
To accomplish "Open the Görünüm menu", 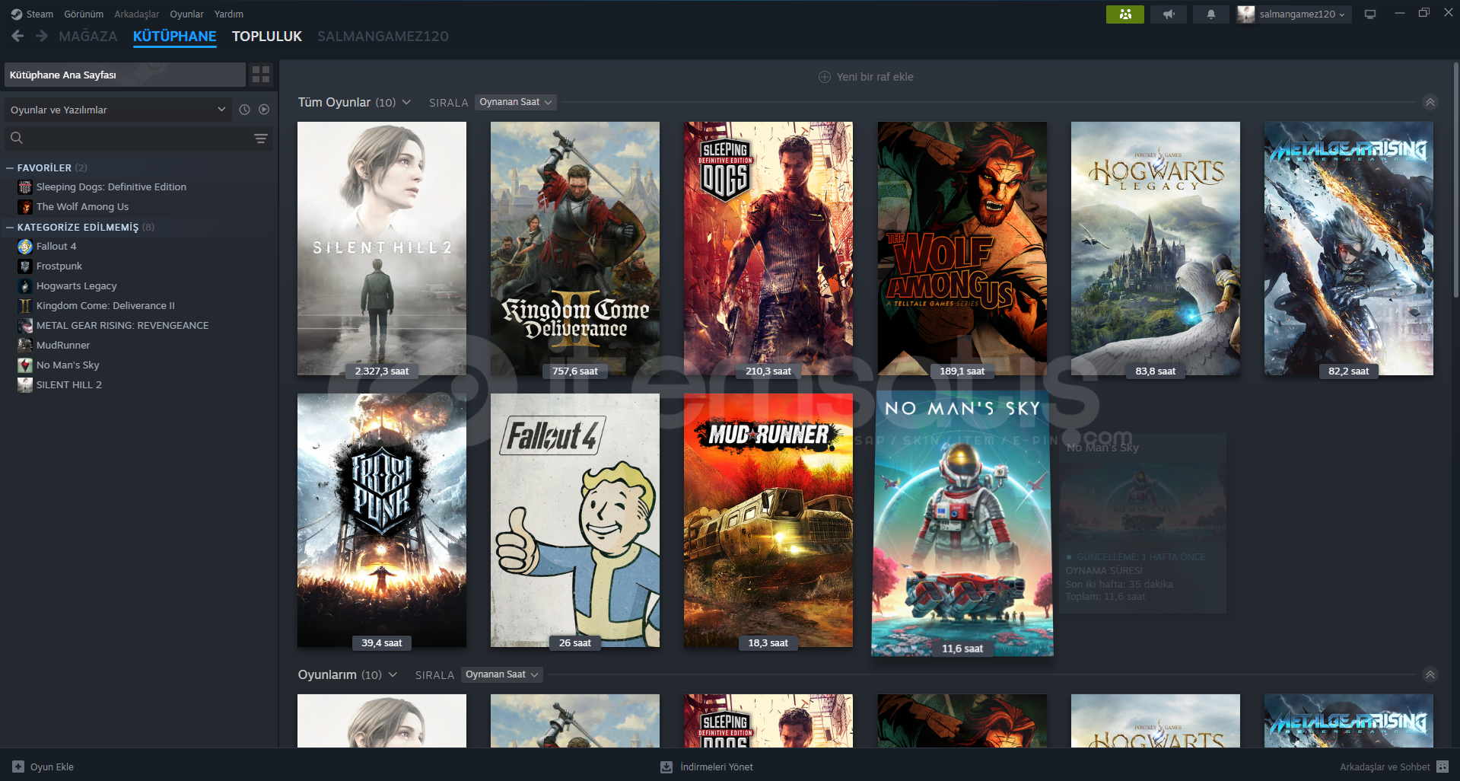I will point(84,14).
